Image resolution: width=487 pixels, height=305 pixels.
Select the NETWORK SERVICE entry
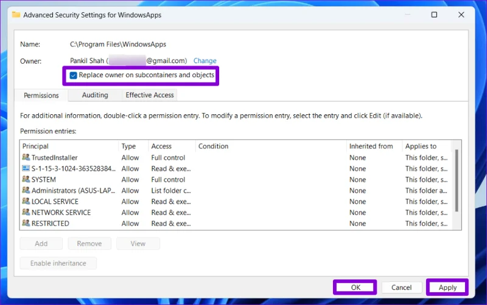[x=236, y=213]
